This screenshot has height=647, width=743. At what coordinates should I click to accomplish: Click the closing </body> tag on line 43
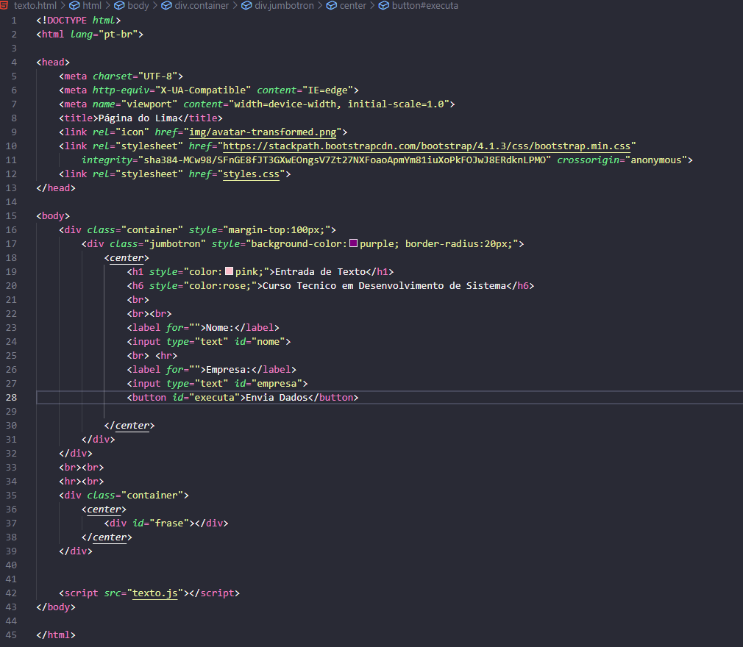point(56,607)
